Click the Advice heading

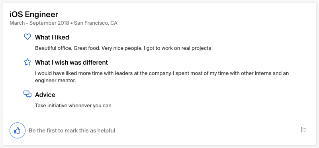click(x=45, y=95)
